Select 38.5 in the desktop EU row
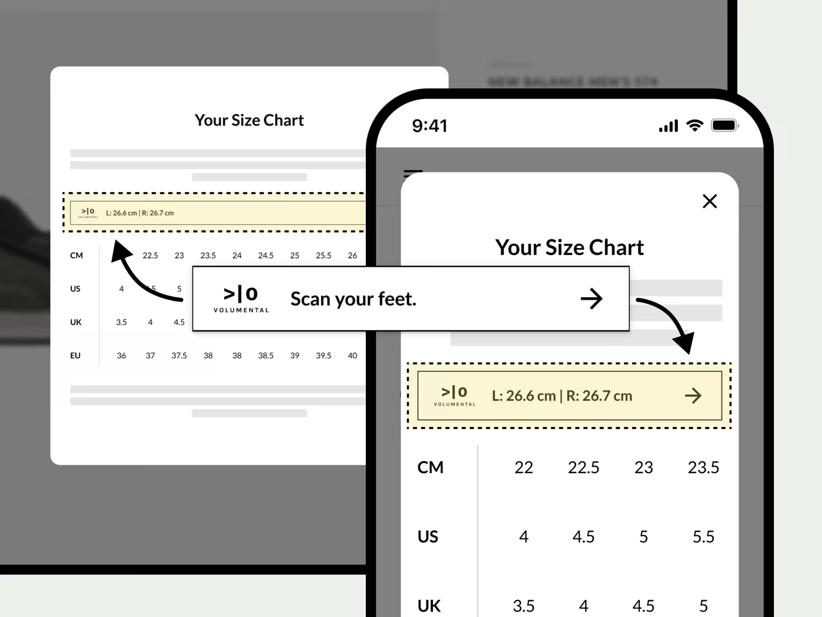This screenshot has width=822, height=617. (x=266, y=355)
